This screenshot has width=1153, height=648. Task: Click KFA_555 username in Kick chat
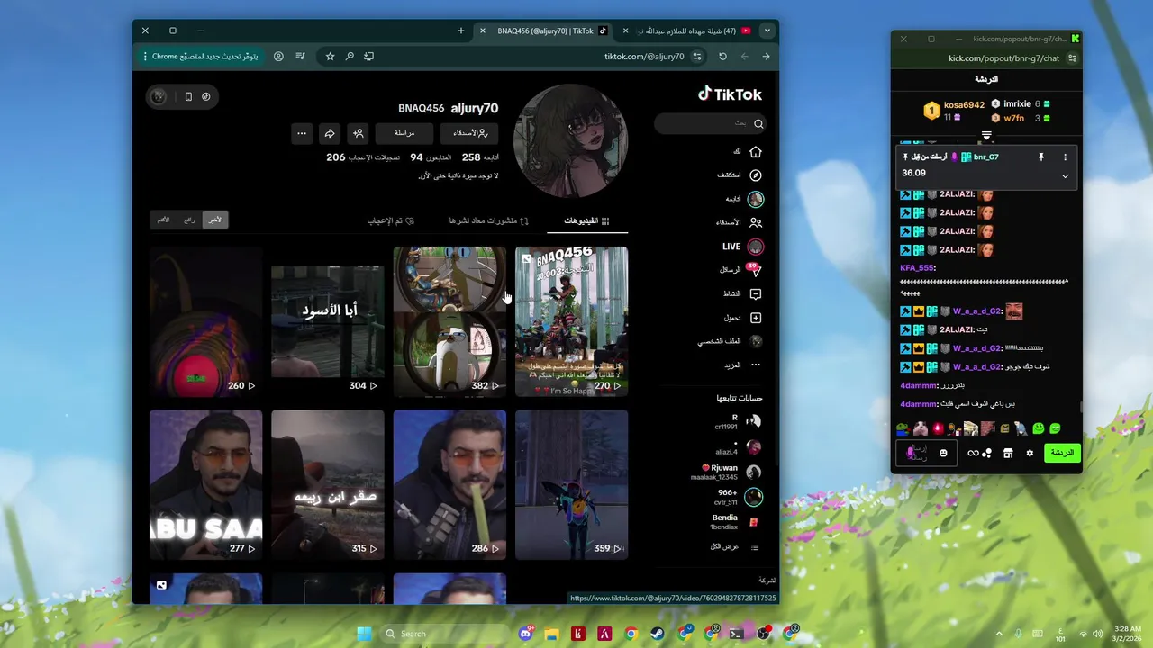[x=917, y=267]
